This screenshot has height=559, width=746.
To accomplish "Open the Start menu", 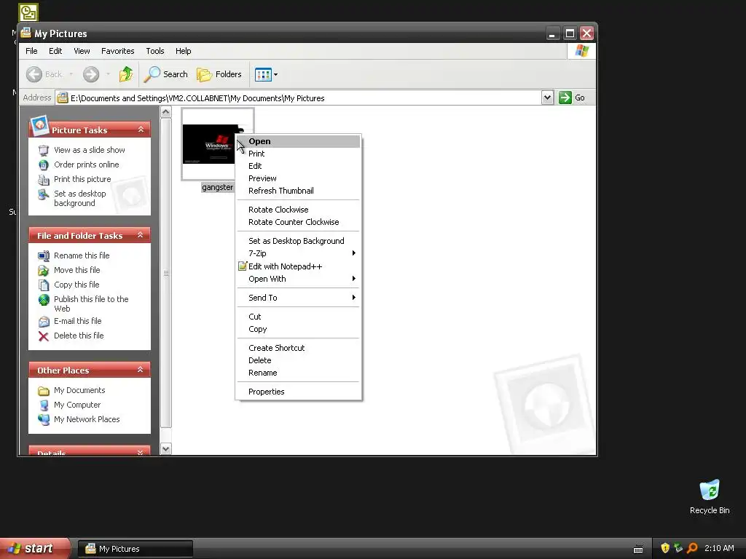I will 34,548.
